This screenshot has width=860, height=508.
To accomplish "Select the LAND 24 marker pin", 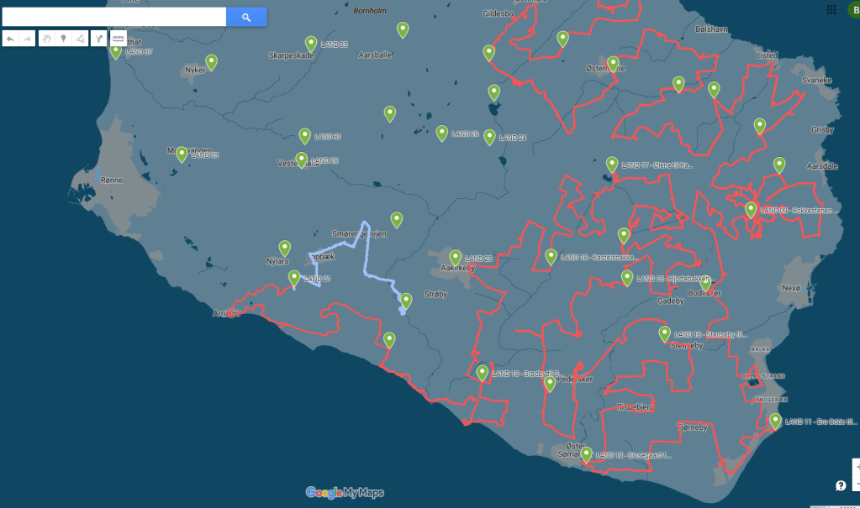I will (489, 137).
